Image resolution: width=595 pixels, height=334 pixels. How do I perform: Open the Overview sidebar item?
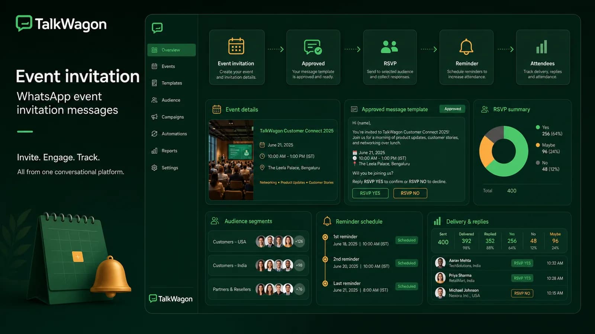coord(171,50)
